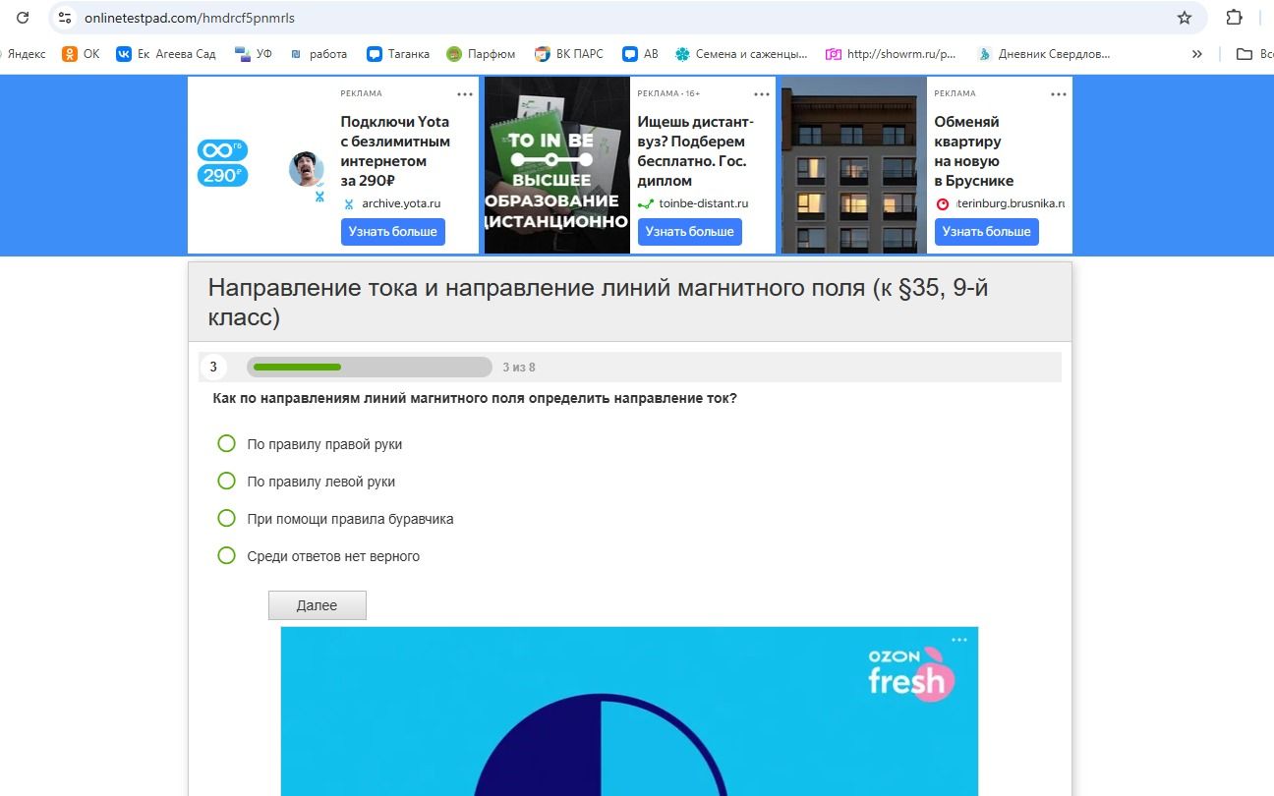Click the question text about магнитного поля
The height and width of the screenshot is (796, 1274).
pyautogui.click(x=475, y=398)
